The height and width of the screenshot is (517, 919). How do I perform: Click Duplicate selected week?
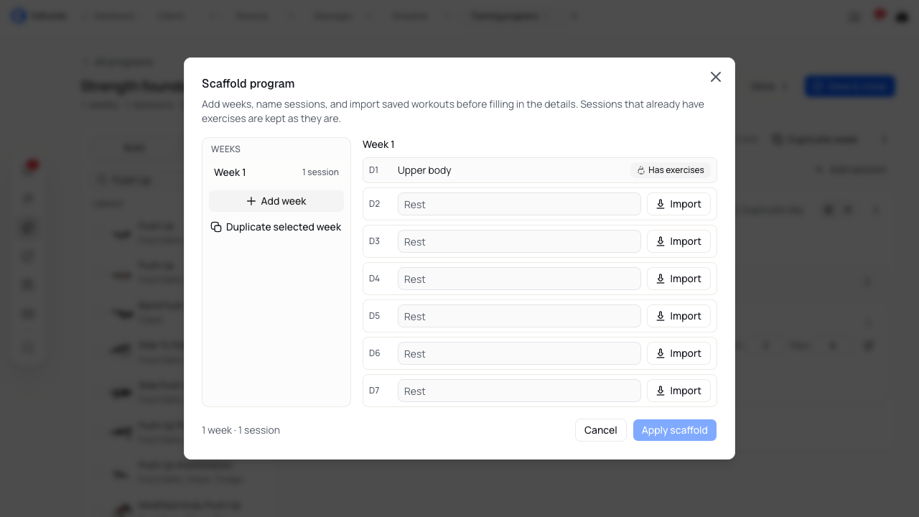click(276, 227)
